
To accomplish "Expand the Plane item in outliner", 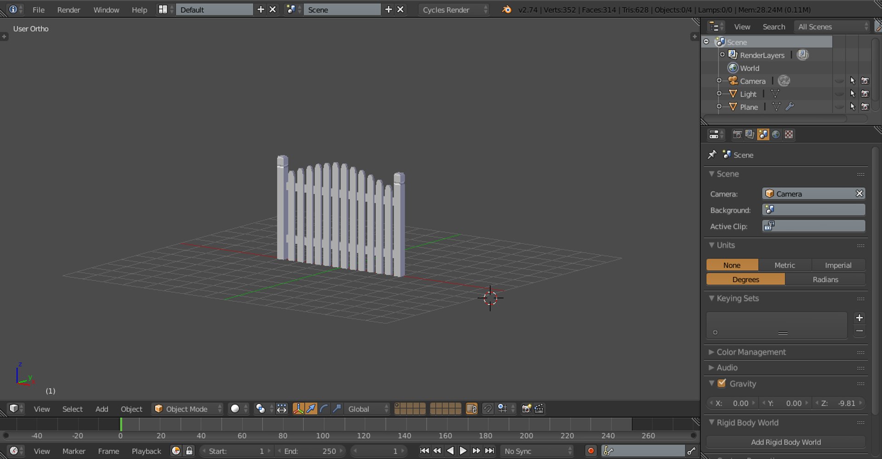I will (719, 106).
